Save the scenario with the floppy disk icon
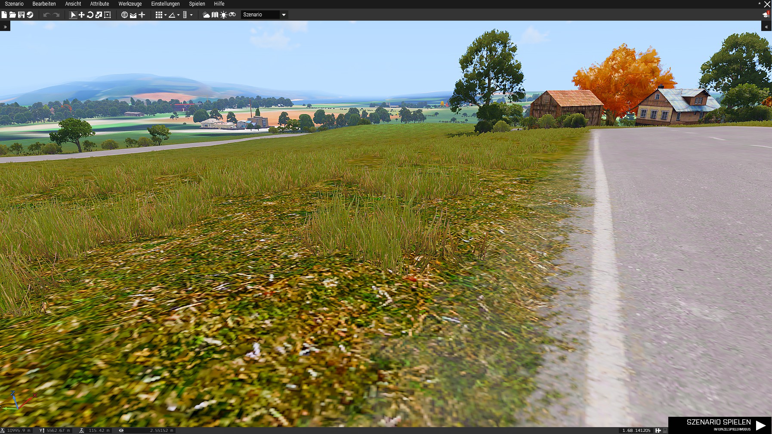The width and height of the screenshot is (772, 434). 21,15
